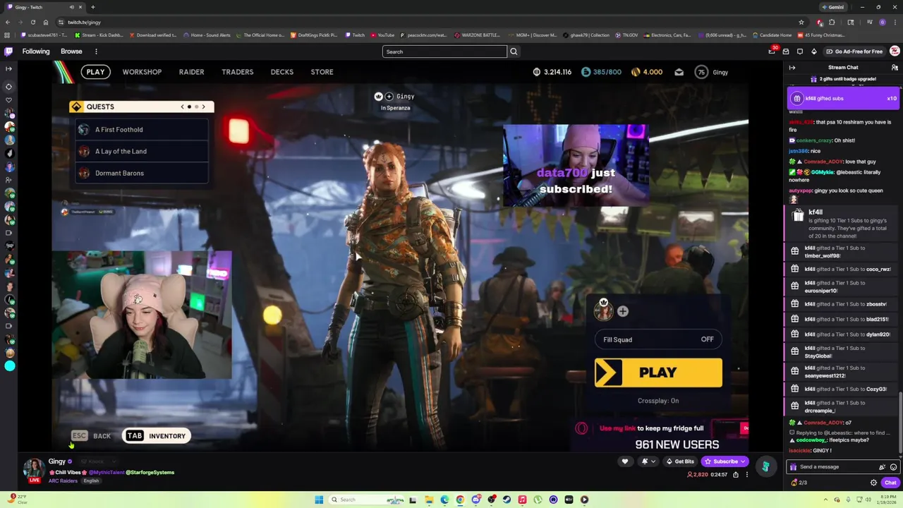Select the A First Foothold quest
Image resolution: width=903 pixels, height=508 pixels.
pos(142,130)
